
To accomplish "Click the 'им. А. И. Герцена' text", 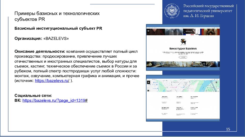I will [199, 16].
